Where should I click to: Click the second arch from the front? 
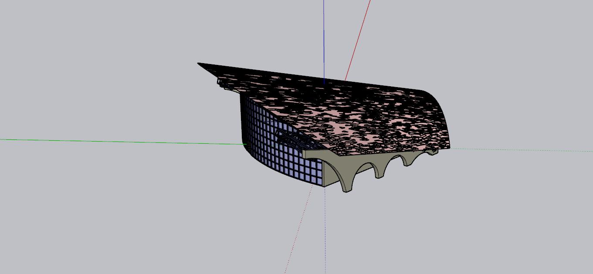point(382,169)
